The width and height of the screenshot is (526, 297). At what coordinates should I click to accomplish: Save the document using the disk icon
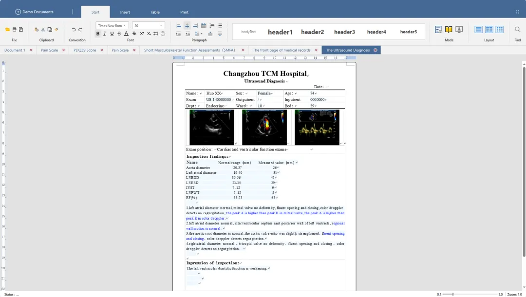(x=15, y=30)
